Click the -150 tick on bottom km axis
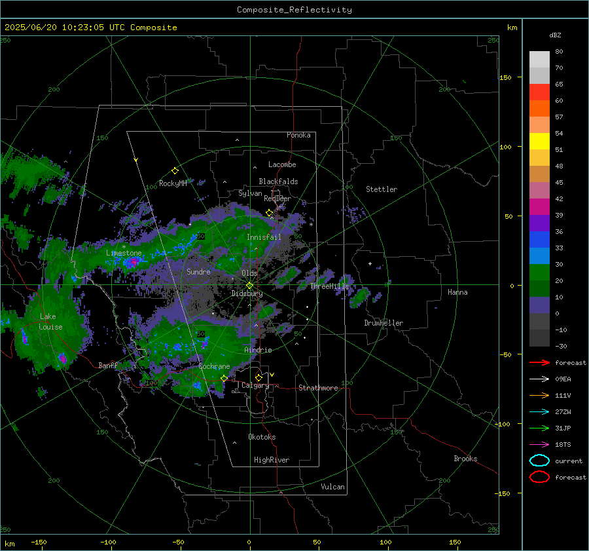Image resolution: width=589 pixels, height=551 pixels. click(x=39, y=542)
